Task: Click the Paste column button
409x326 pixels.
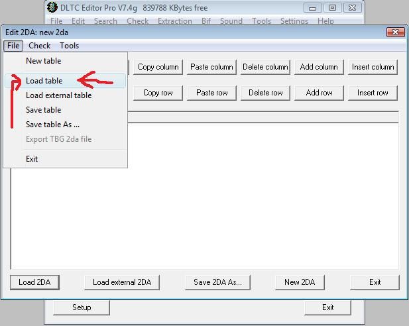Action: (x=211, y=67)
